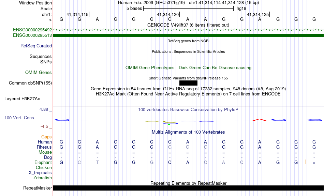The image size is (324, 196).
Task: Click the RefSeq genes from NCBI title
Action: click(189, 41)
